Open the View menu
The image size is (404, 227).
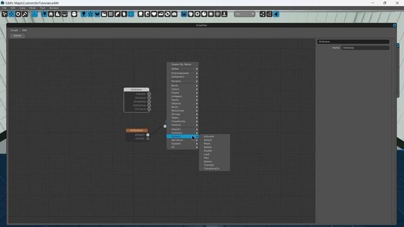click(23, 8)
